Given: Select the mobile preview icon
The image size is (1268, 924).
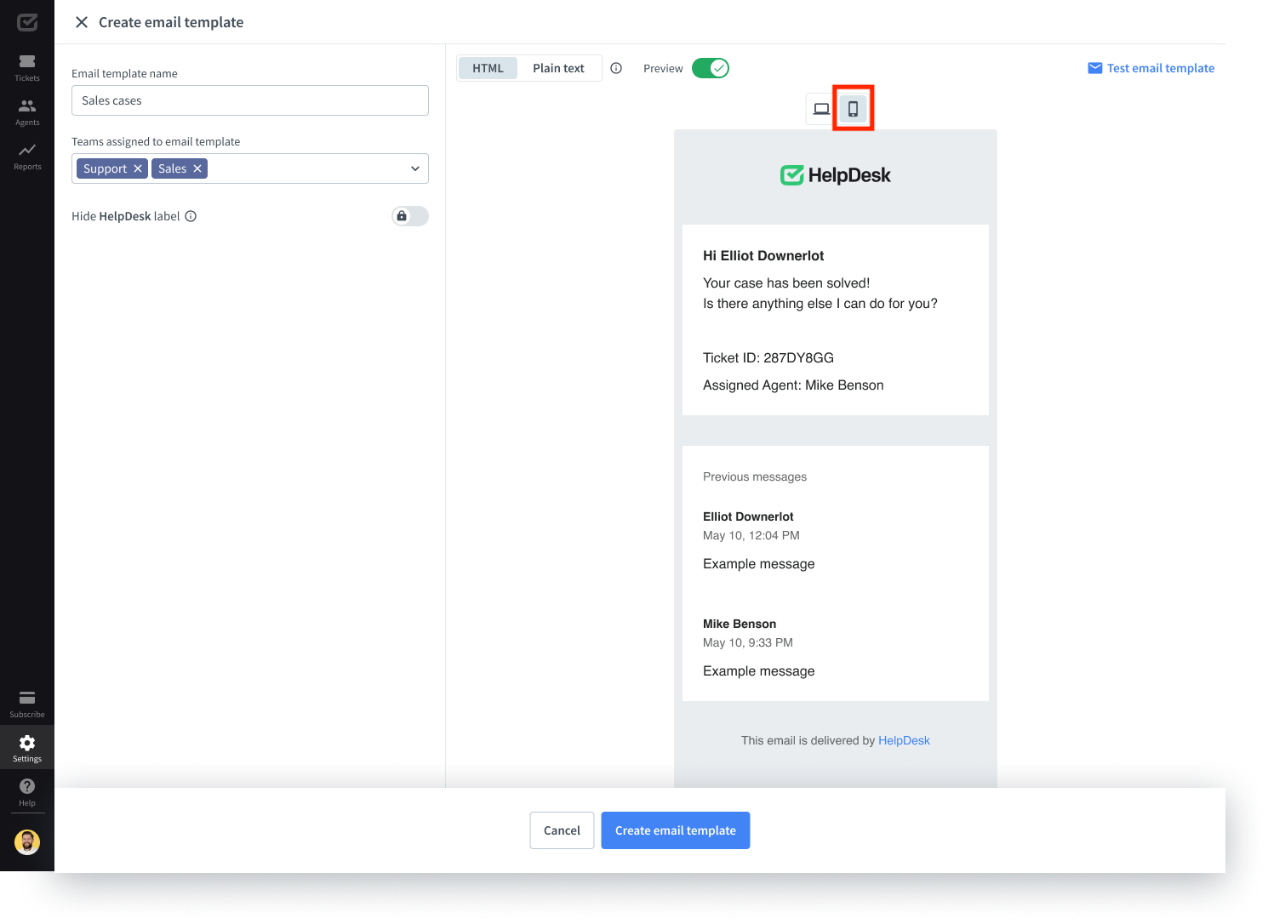Looking at the screenshot, I should point(853,108).
